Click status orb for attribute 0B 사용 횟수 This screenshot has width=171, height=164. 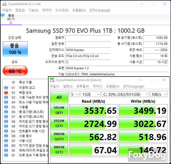pos(6,136)
